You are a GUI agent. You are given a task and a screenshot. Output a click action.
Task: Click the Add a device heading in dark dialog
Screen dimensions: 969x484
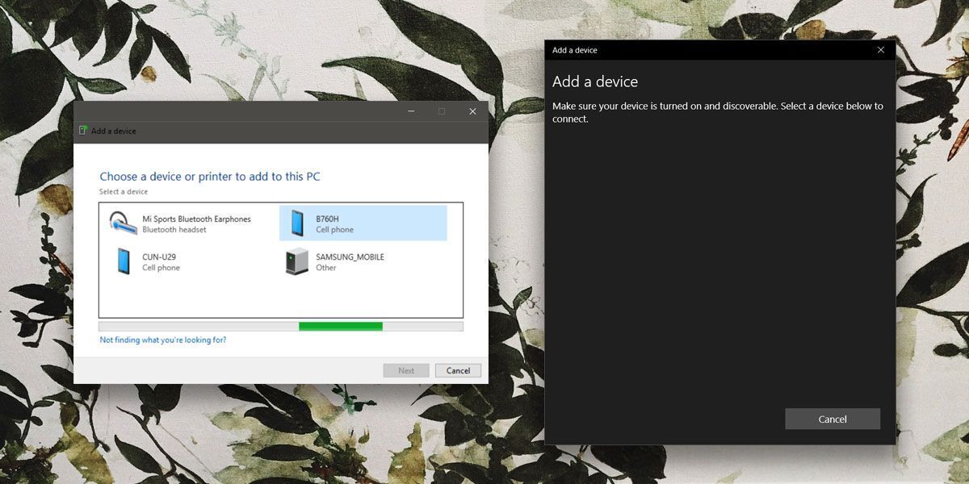(595, 81)
